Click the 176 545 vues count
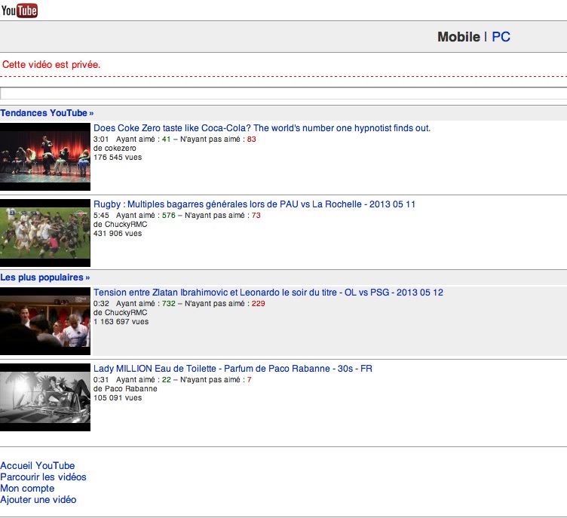Viewport: 567px width, 518px height. 118,158
